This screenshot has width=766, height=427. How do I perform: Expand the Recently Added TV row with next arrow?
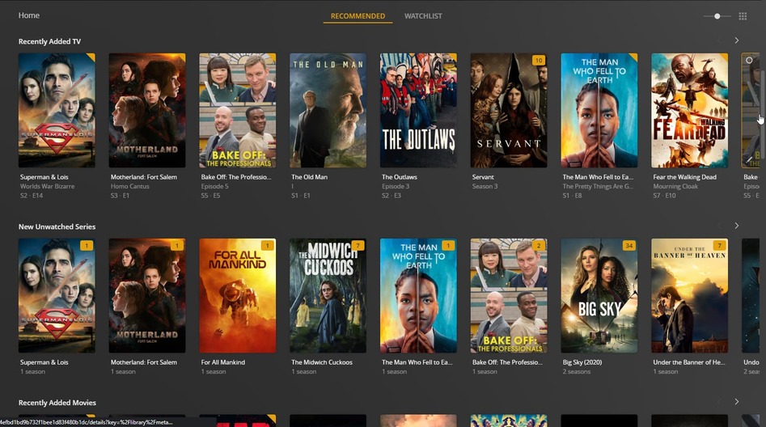click(x=737, y=40)
